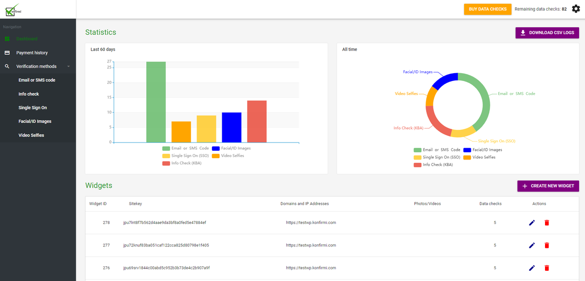Image resolution: width=585 pixels, height=281 pixels.
Task: Select Email or SMS code method
Action: coord(37,80)
